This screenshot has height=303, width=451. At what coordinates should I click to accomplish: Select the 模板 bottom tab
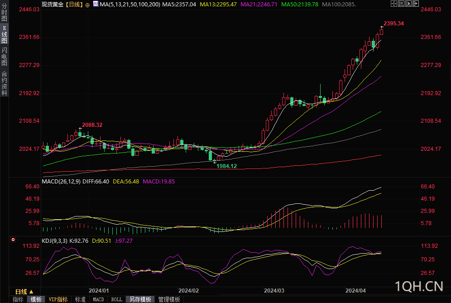coord(36,299)
